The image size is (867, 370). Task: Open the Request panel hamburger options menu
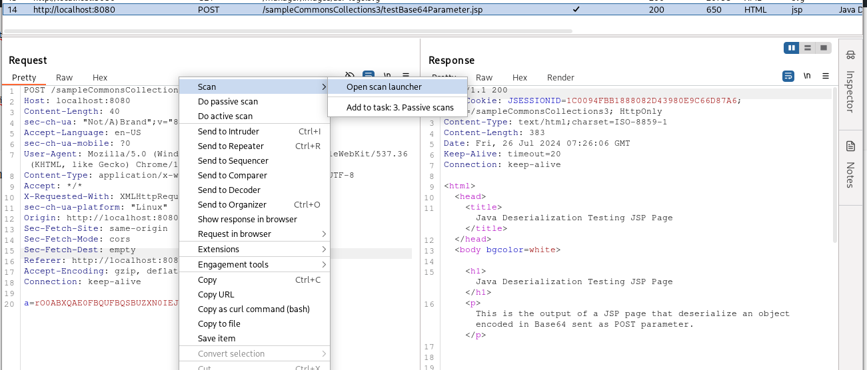(x=406, y=76)
